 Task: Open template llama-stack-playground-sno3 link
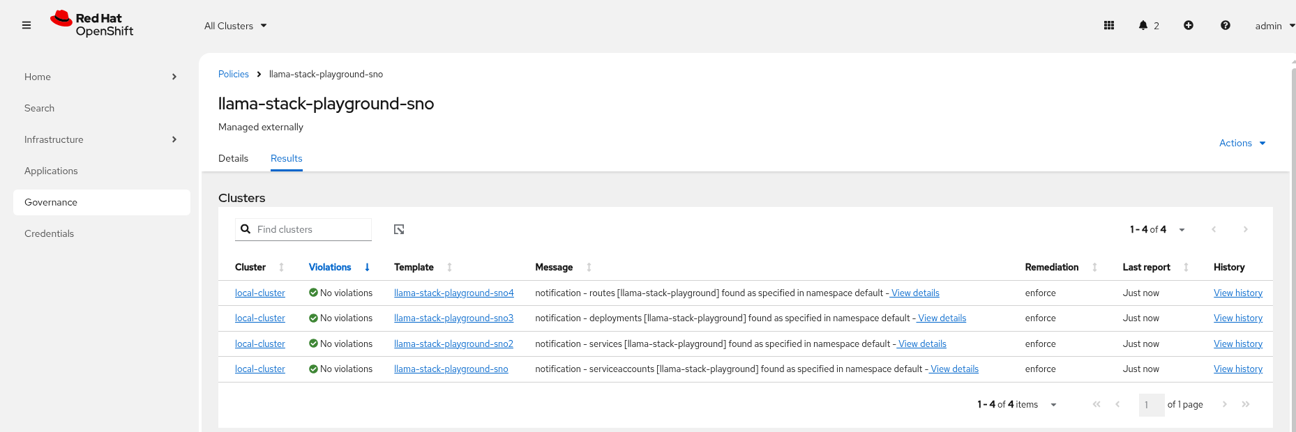[x=453, y=318]
